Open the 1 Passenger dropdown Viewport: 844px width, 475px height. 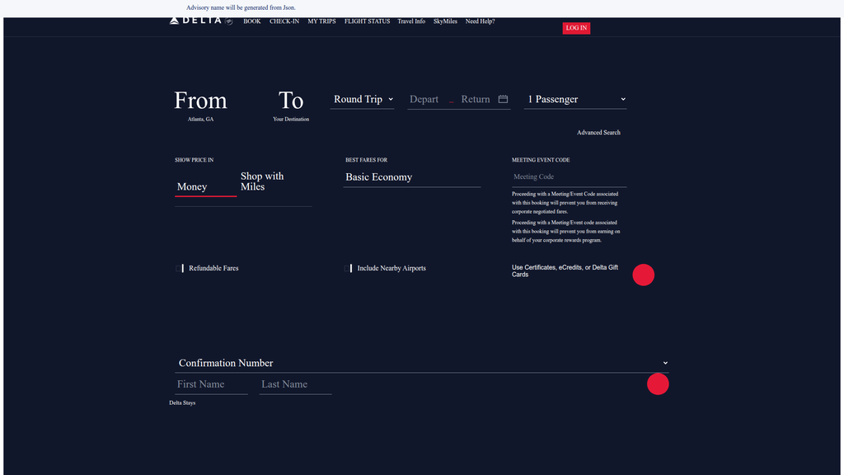575,100
